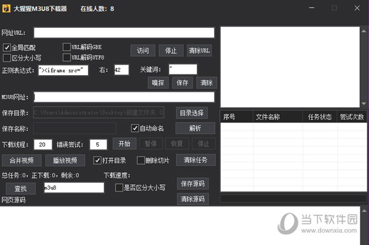
Task: Click the 保存 button beside 嗅探
Action: pos(183,82)
